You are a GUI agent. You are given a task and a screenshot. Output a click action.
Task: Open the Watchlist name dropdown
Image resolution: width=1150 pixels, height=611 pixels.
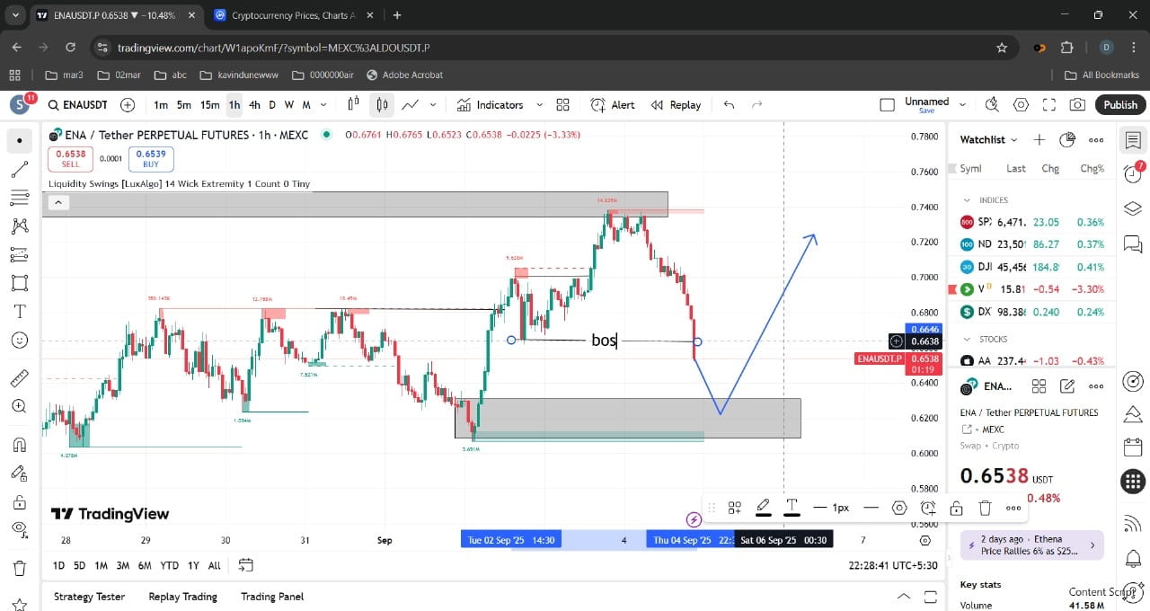(989, 139)
